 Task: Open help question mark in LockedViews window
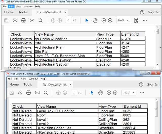pyautogui.click(x=142, y=12)
